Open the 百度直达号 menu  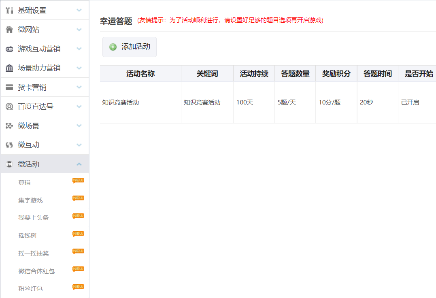coord(45,106)
